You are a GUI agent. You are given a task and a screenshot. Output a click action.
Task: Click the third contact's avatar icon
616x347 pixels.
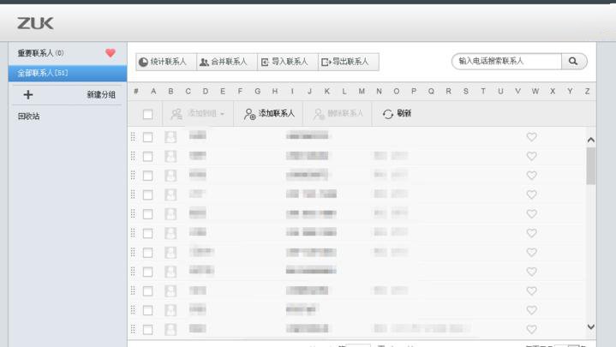tap(170, 176)
